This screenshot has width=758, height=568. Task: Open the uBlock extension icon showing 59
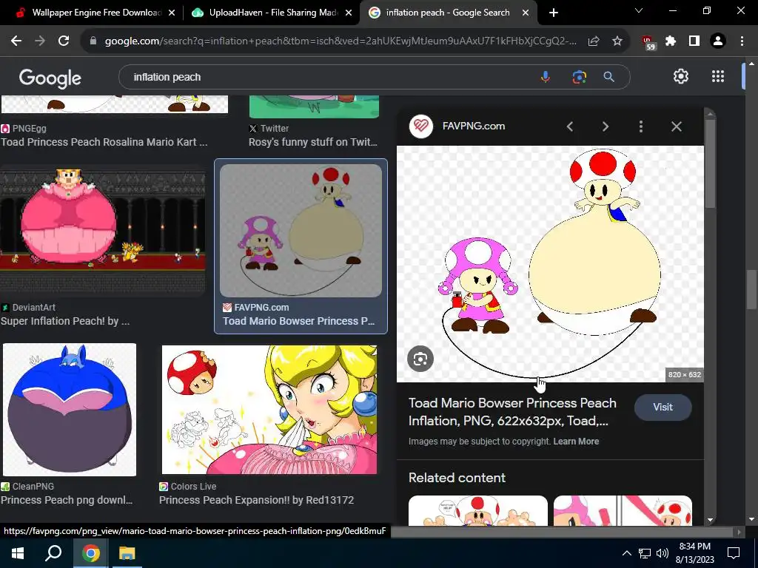click(x=648, y=42)
